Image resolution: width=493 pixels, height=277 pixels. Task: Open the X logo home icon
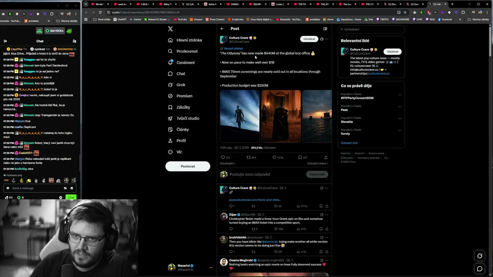(170, 29)
